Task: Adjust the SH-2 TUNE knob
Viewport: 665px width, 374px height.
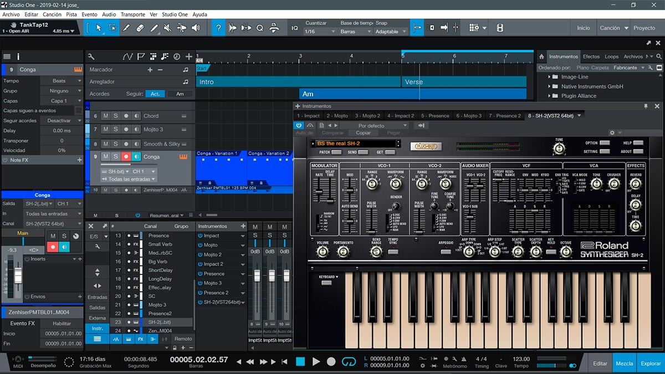Action: tap(559, 148)
